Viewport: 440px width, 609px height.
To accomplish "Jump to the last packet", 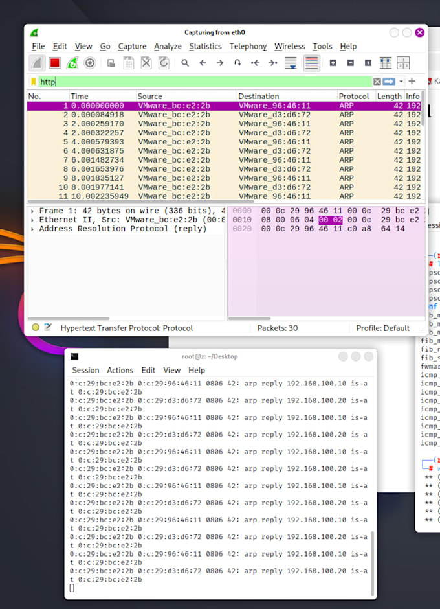I will click(273, 63).
